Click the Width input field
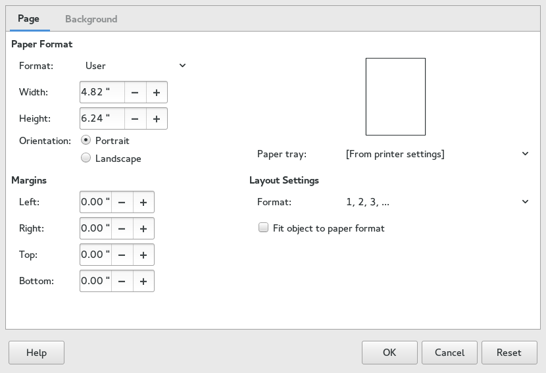Screen dimensions: 546x373 click(x=102, y=92)
